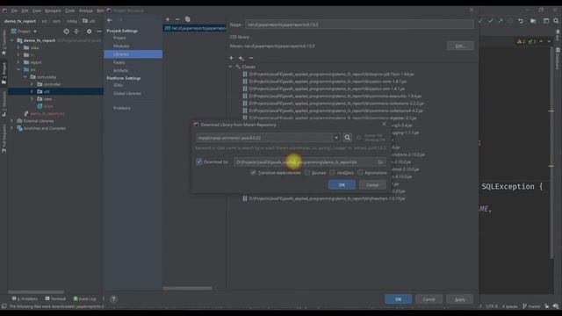Viewport: 562px width, 316px height.
Task: Toggle Transitive dependencies checkbox
Action: tap(254, 173)
